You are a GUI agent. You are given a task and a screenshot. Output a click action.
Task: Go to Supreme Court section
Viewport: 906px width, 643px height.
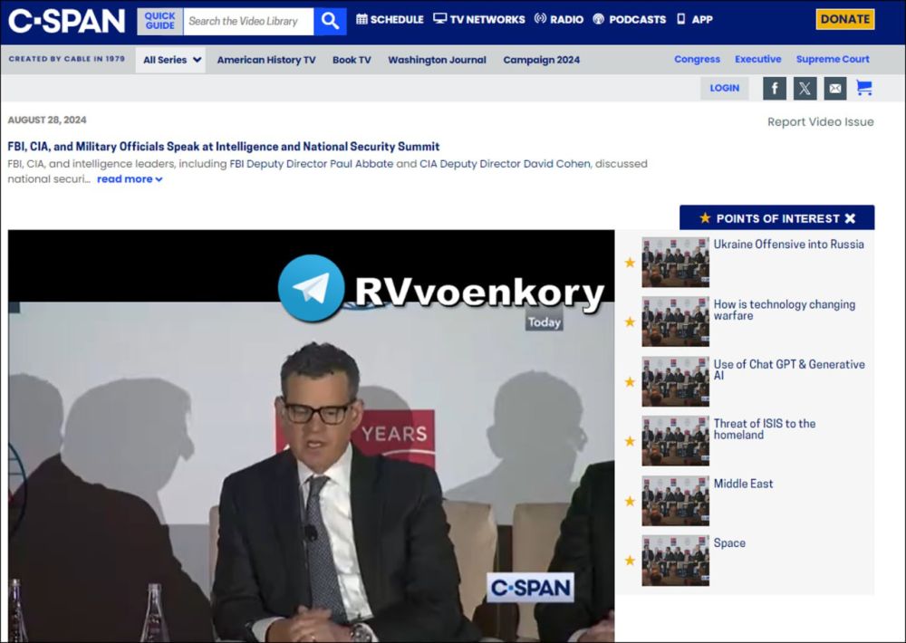833,59
